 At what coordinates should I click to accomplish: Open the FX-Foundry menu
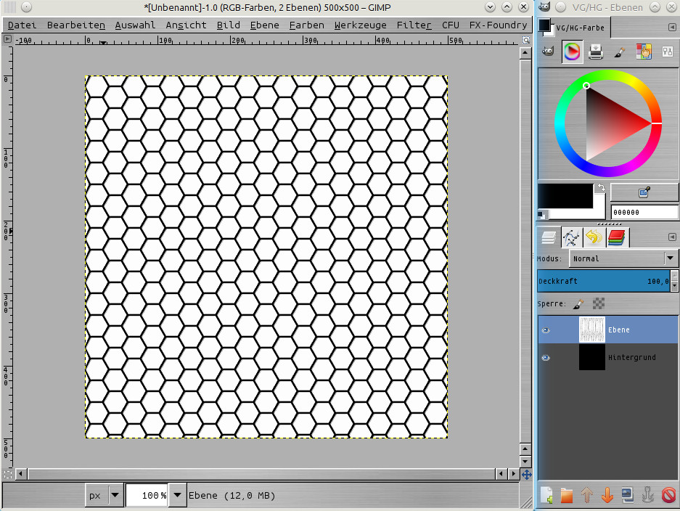tap(498, 25)
